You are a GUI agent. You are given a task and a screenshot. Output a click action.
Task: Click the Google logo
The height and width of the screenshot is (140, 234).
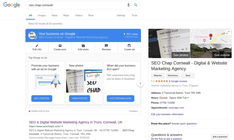pos(12,5)
